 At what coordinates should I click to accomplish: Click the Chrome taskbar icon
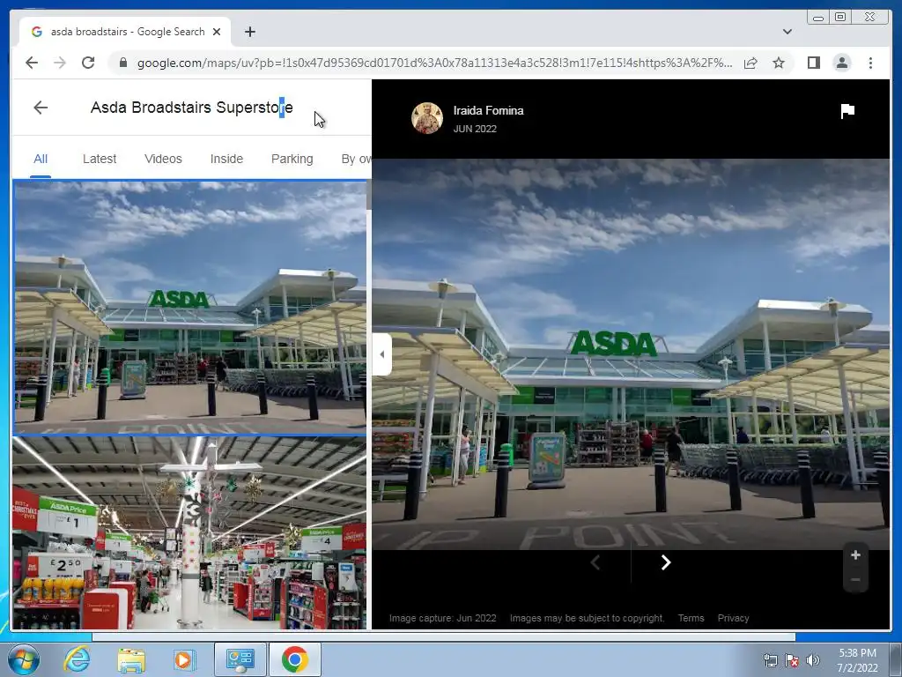[x=294, y=659]
